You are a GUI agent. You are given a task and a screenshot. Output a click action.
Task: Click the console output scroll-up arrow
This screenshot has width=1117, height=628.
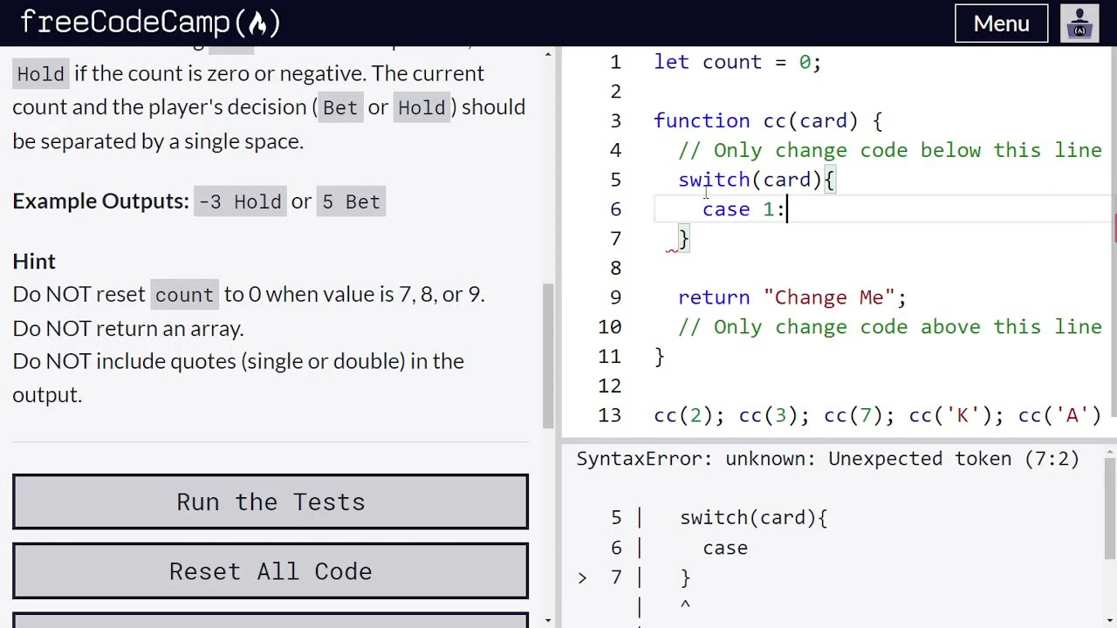point(1110,453)
